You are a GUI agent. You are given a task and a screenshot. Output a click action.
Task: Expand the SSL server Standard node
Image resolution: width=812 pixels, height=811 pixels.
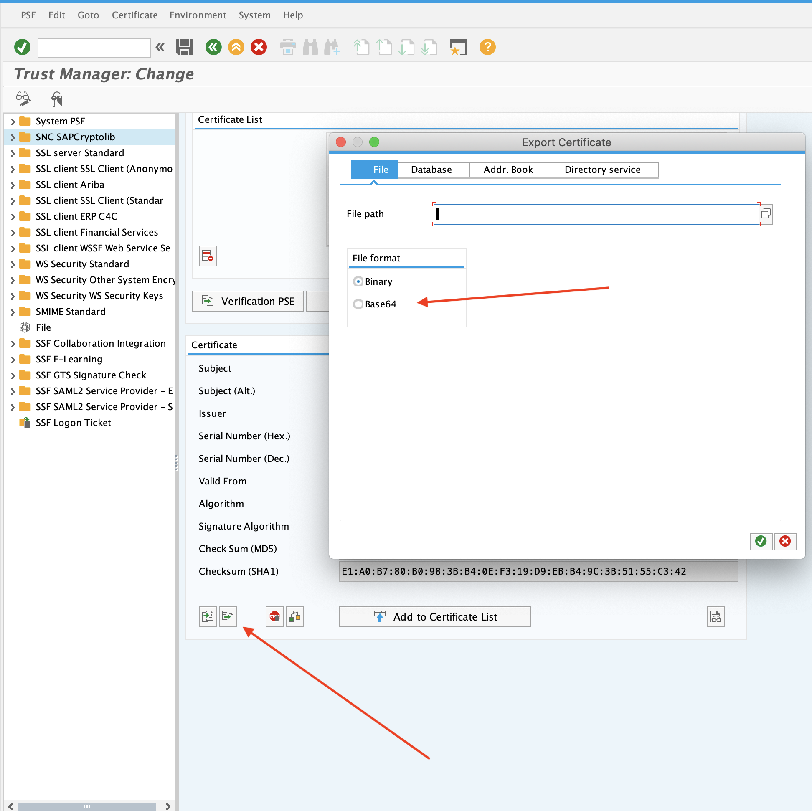click(x=13, y=153)
